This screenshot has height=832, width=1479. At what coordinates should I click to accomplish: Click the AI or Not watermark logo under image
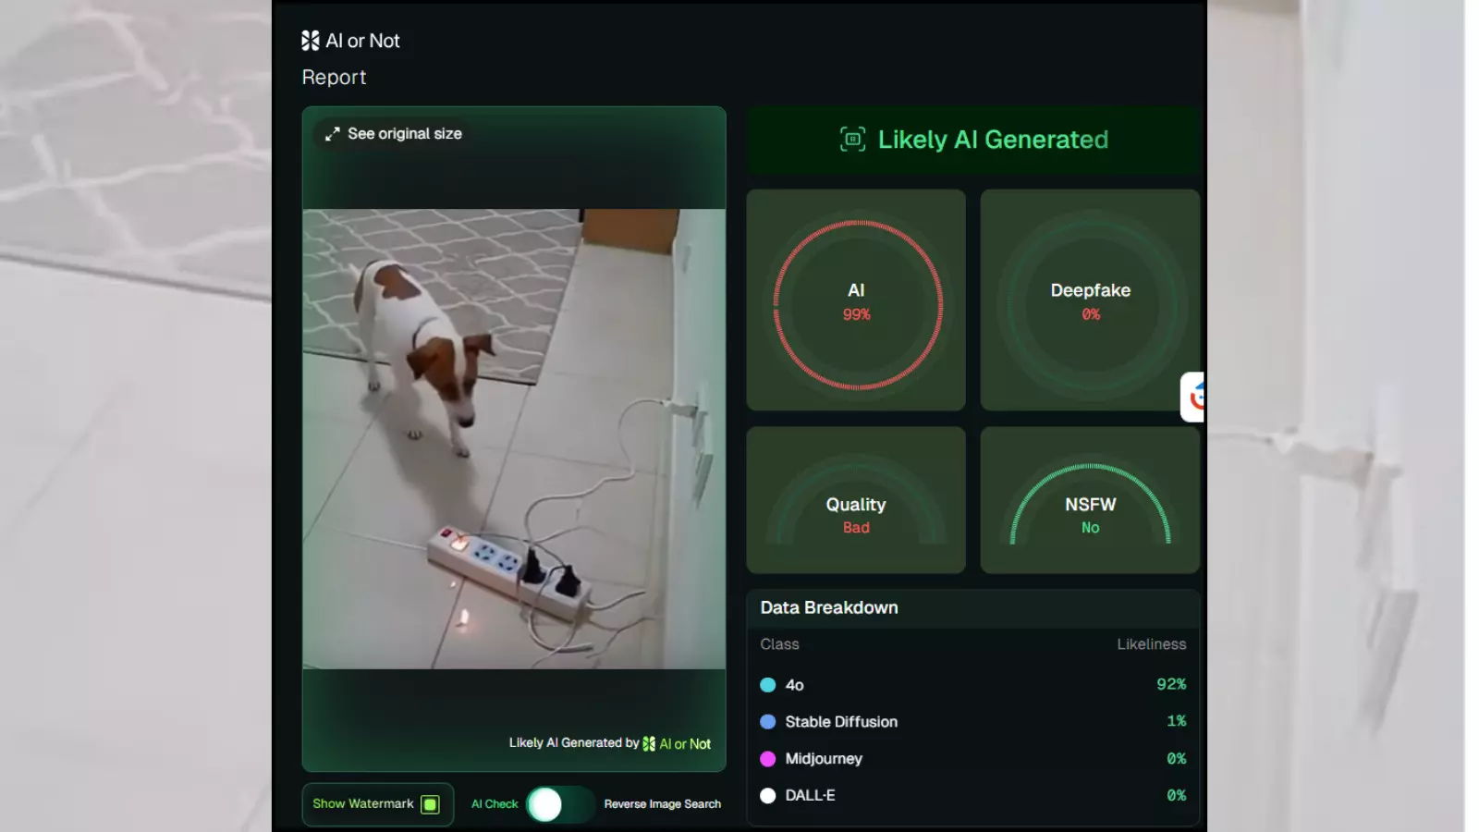(649, 744)
